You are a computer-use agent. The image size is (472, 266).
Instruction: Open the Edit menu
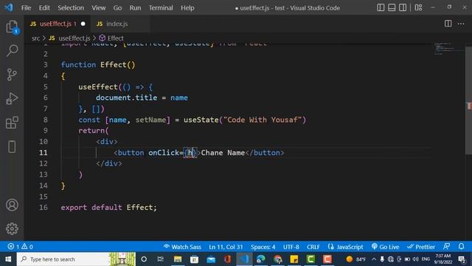pyautogui.click(x=44, y=8)
